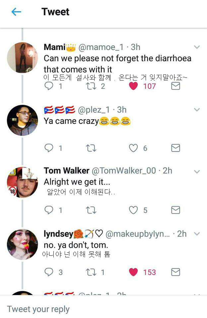View lyndsey's profile picture
Screen dimensions: 207x318
22,244
